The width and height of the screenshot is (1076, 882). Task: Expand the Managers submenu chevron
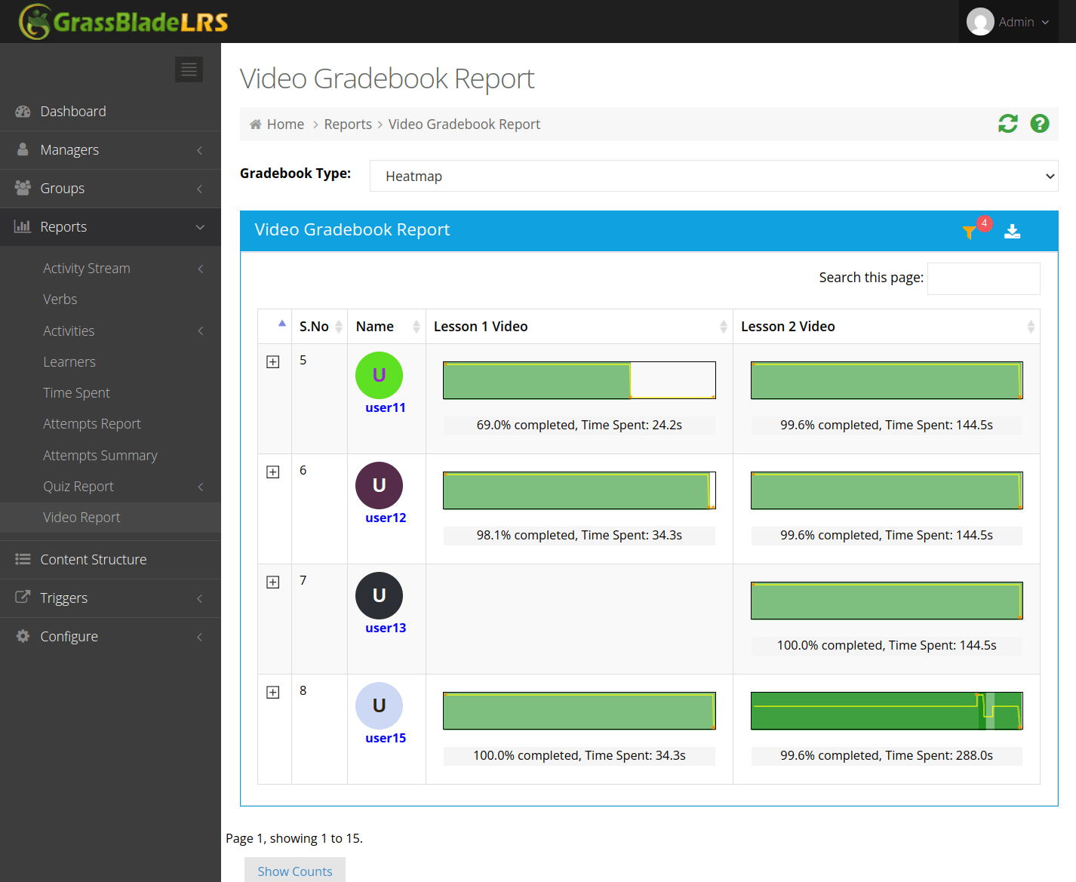tap(200, 150)
